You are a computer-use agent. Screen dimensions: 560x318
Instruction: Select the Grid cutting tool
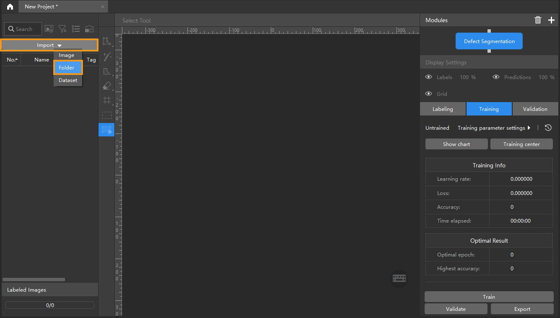point(107,100)
